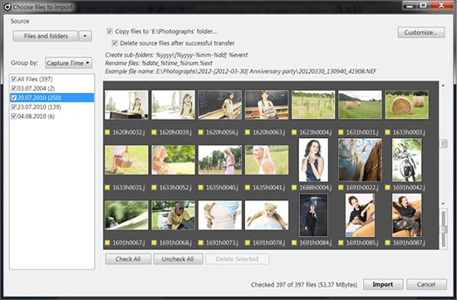Toggle 'Copy files to E:\Photographs folder' checkbox
Screen dimensions: 457x300
click(x=110, y=32)
